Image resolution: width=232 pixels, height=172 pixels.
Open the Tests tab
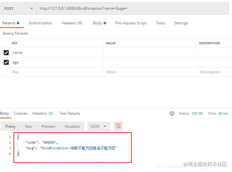tap(160, 23)
